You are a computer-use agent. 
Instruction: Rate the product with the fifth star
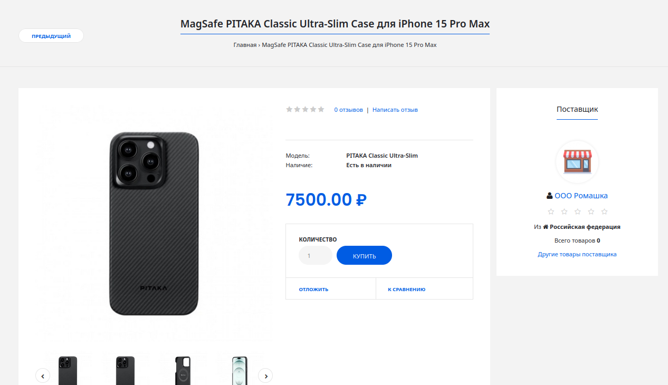click(321, 109)
